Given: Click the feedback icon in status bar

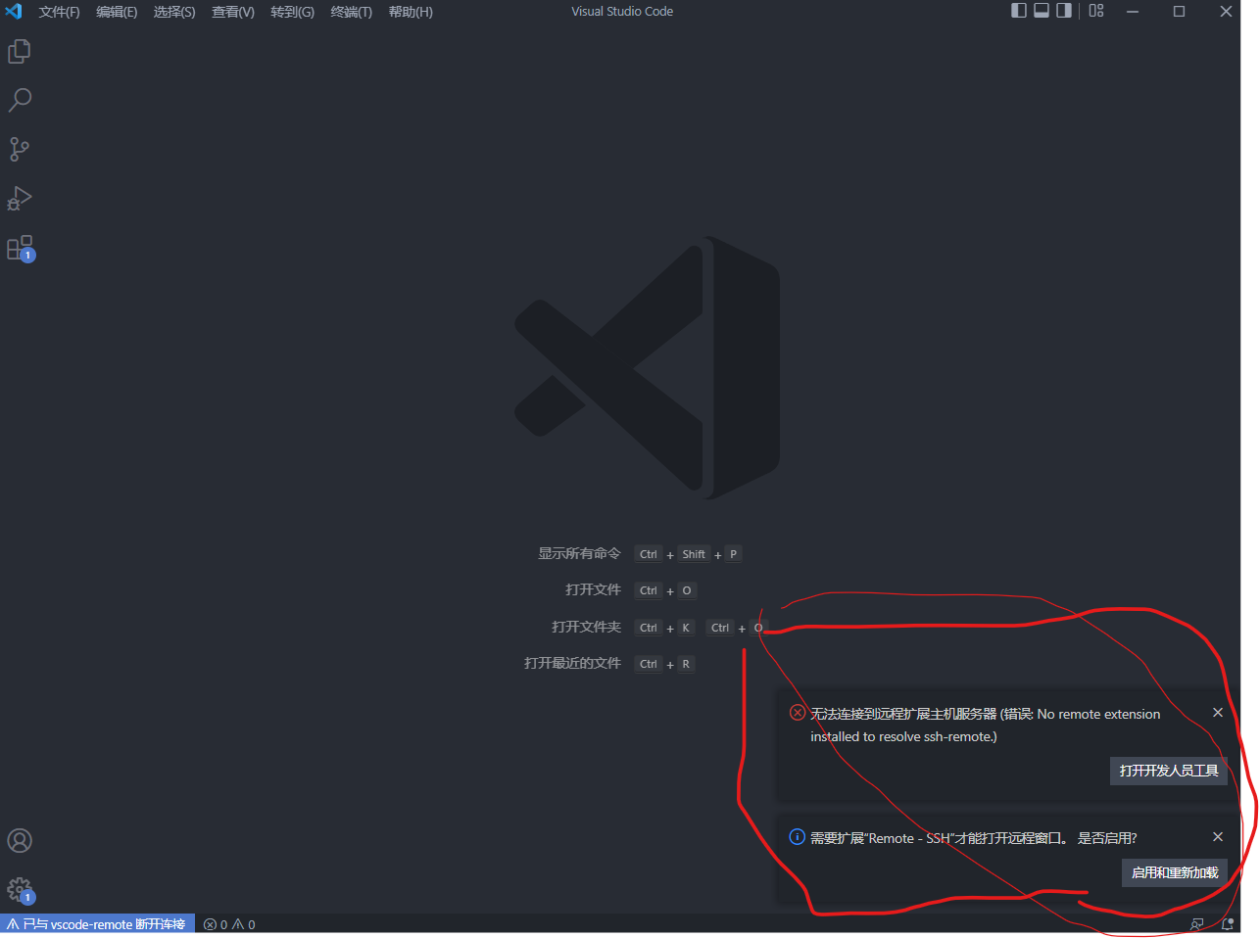Looking at the screenshot, I should click(1197, 924).
